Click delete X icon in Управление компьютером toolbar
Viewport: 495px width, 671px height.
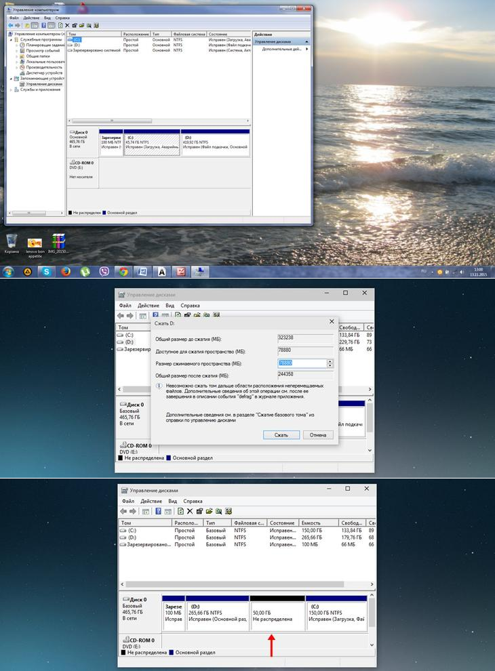tap(66, 25)
